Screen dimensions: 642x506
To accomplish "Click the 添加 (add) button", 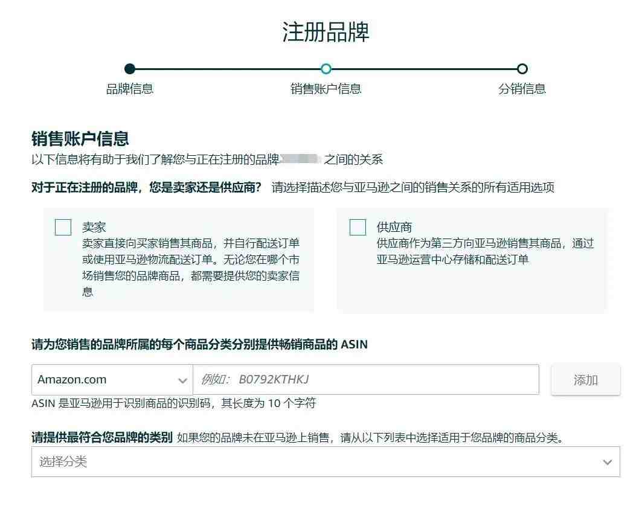I will pyautogui.click(x=585, y=380).
